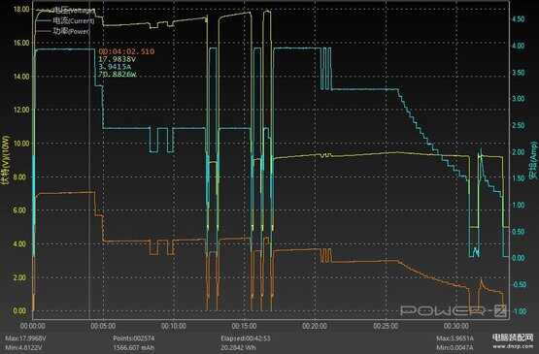Select the 20.2842 Wh energy value
Image resolution: width=539 pixels, height=354 pixels.
tap(238, 347)
